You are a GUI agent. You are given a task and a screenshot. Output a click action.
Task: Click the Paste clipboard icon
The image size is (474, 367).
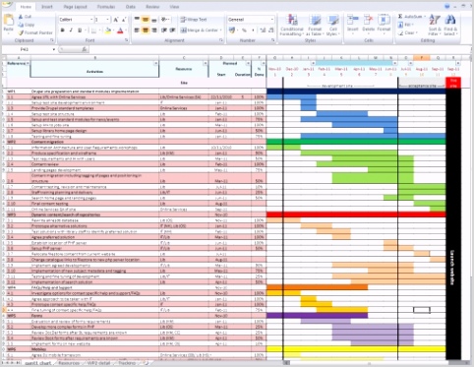coord(8,21)
